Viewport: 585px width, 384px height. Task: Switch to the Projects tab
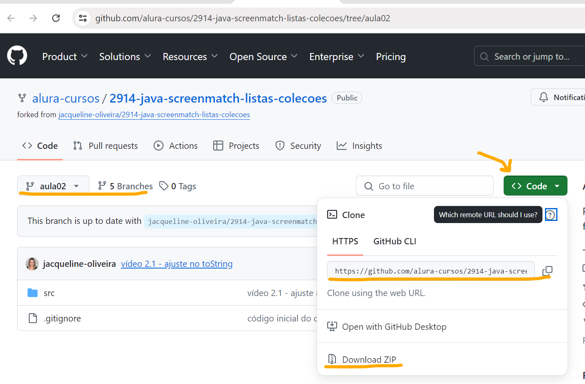[x=236, y=146]
